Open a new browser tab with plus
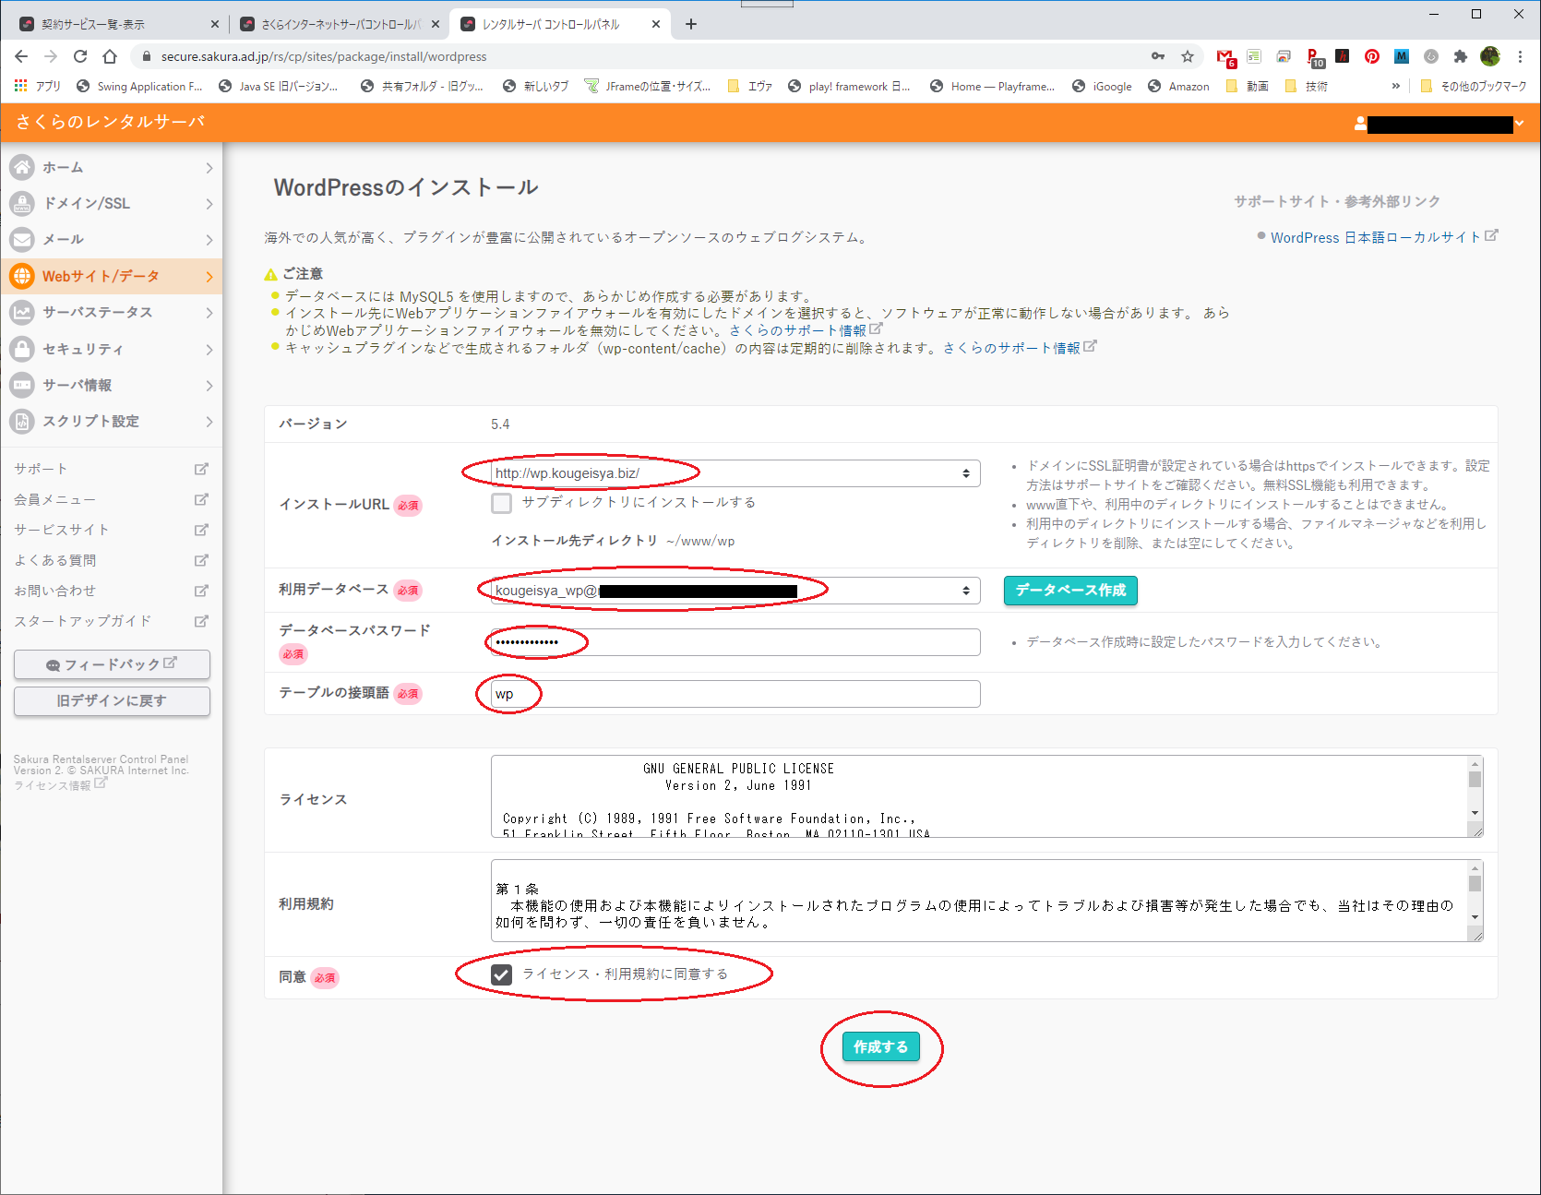The width and height of the screenshot is (1541, 1195). [x=691, y=24]
